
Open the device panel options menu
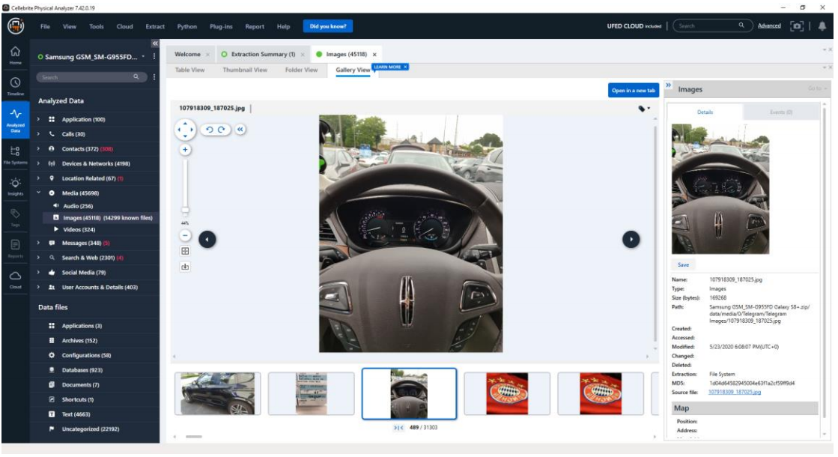coord(154,56)
